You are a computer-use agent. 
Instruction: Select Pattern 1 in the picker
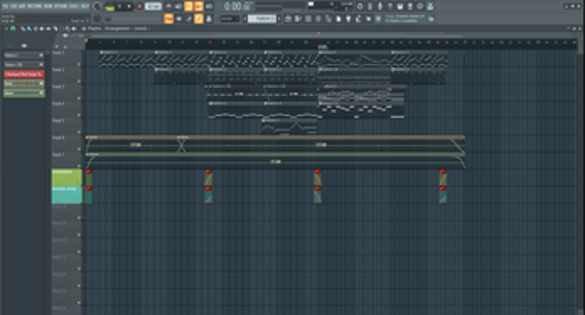[x=24, y=55]
